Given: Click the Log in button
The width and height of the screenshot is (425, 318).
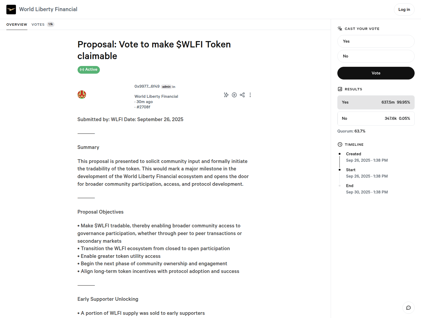Looking at the screenshot, I should pyautogui.click(x=404, y=10).
